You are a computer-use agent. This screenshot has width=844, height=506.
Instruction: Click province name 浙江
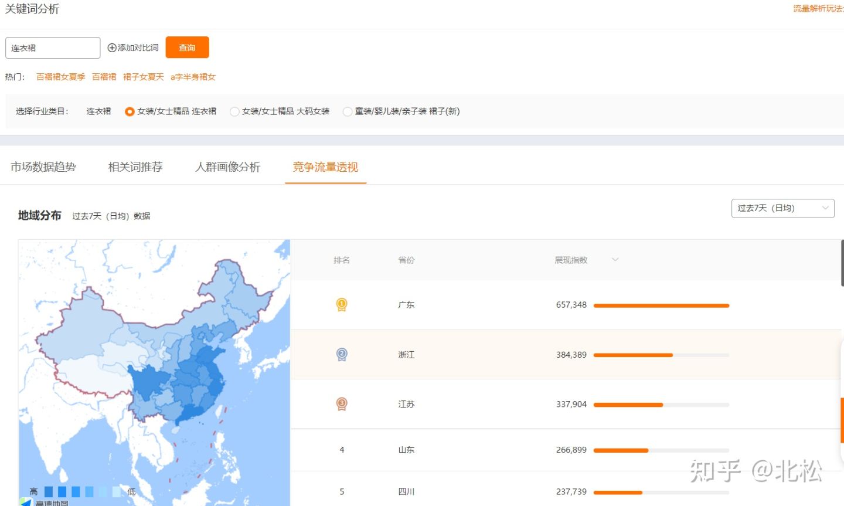[x=406, y=355]
